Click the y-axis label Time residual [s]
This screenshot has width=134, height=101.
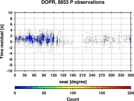[x=2, y=42]
